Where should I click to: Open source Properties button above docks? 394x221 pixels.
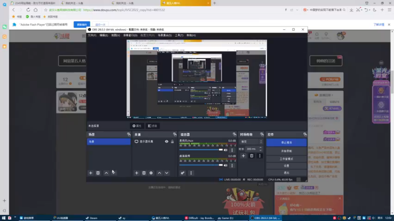[137, 126]
